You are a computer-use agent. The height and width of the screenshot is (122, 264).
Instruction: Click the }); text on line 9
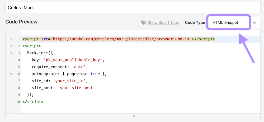[30, 95]
